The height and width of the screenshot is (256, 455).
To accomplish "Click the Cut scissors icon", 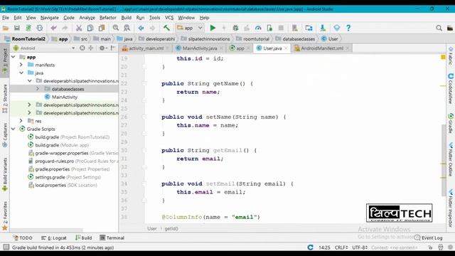I will (x=79, y=28).
